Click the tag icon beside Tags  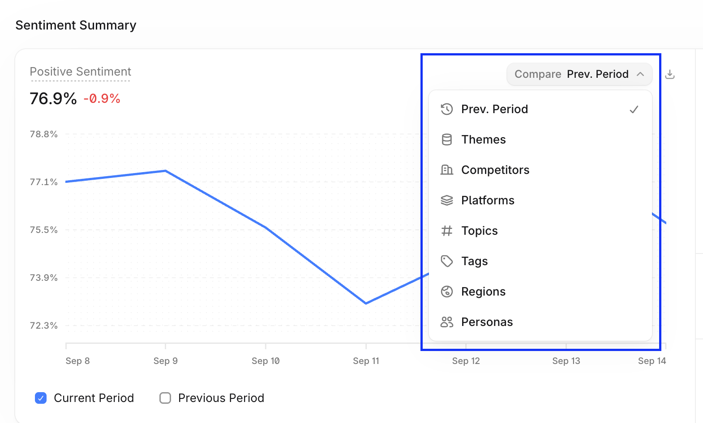coord(447,261)
